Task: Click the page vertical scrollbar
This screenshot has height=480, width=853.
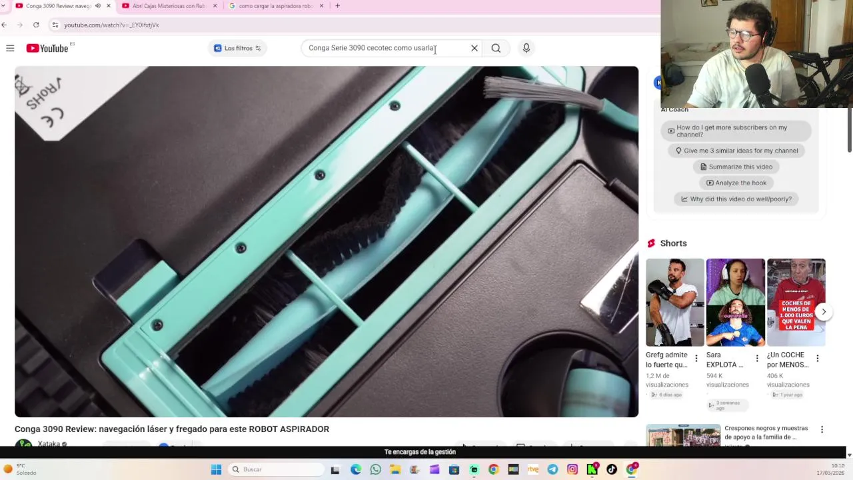Action: click(849, 131)
